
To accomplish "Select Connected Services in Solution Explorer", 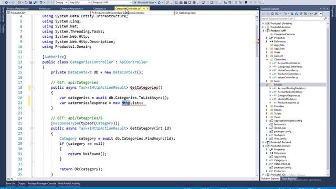I will click(285, 34).
